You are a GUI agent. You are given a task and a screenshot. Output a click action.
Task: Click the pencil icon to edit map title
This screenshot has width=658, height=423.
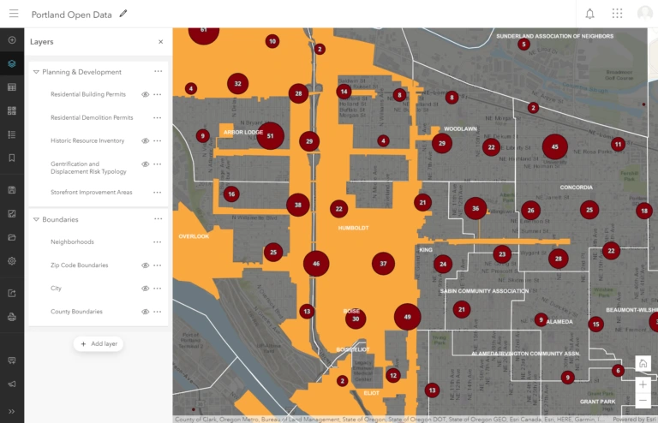(x=123, y=14)
